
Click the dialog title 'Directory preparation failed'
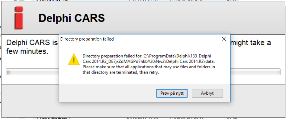pyautogui.click(x=87, y=39)
